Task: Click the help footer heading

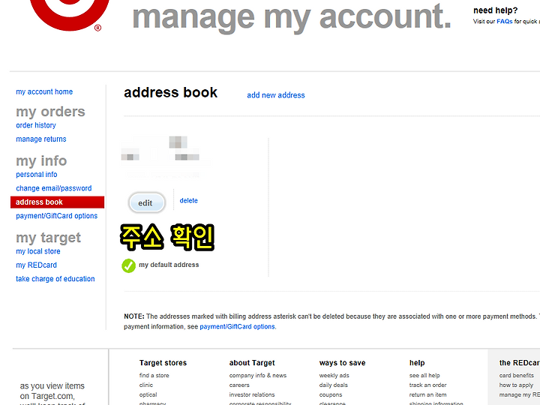Action: [417, 363]
